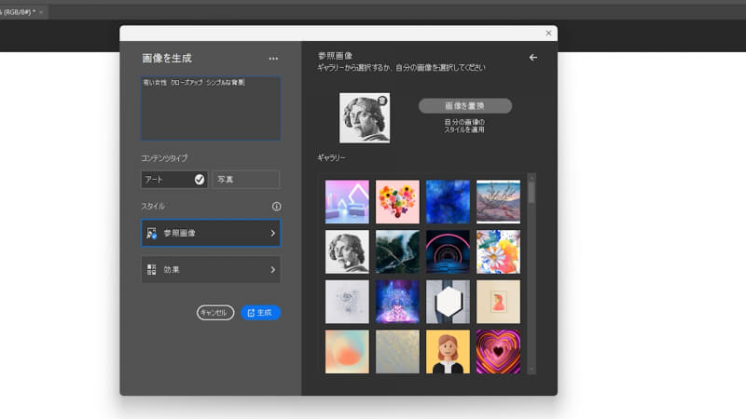Click the effects (効果) grid icon
Viewport: 746px width, 419px height.
coord(151,269)
